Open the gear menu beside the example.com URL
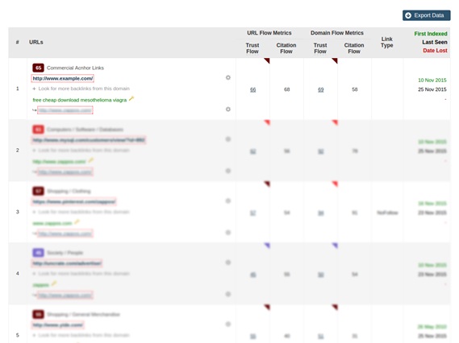 228,77
